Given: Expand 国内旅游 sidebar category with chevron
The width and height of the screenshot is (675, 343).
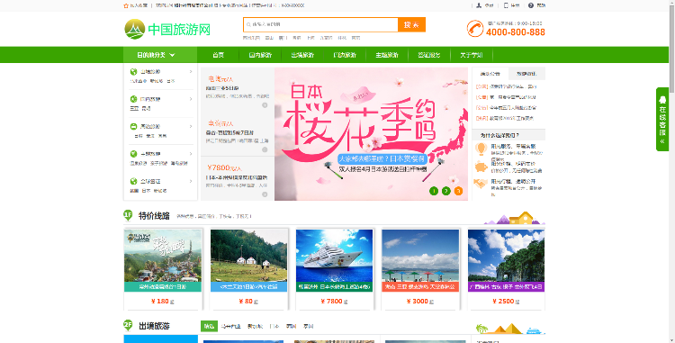Looking at the screenshot, I should pyautogui.click(x=191, y=99).
